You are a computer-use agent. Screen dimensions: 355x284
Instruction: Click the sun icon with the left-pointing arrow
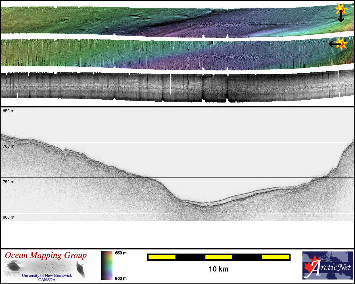(342, 44)
